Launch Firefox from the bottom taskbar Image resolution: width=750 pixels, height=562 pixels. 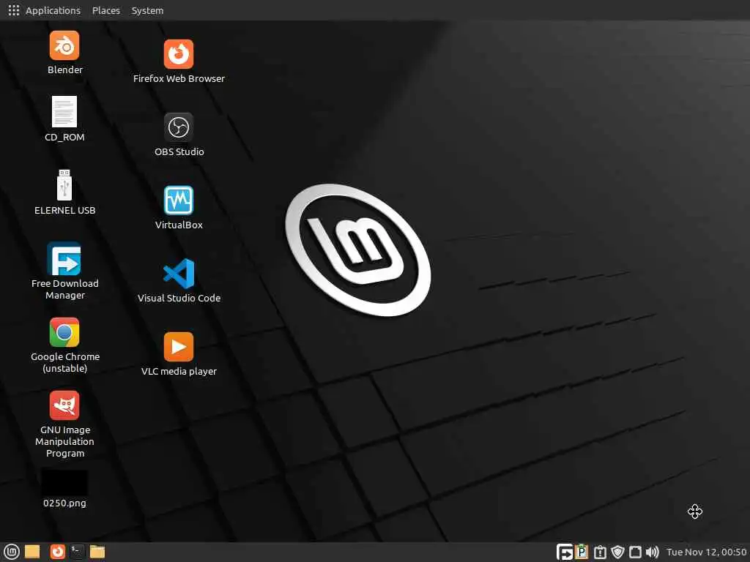(57, 552)
